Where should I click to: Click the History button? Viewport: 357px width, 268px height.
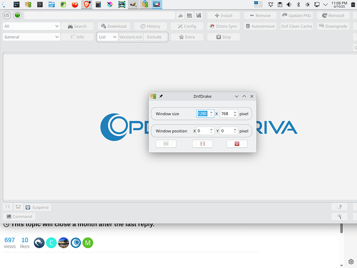(150, 26)
